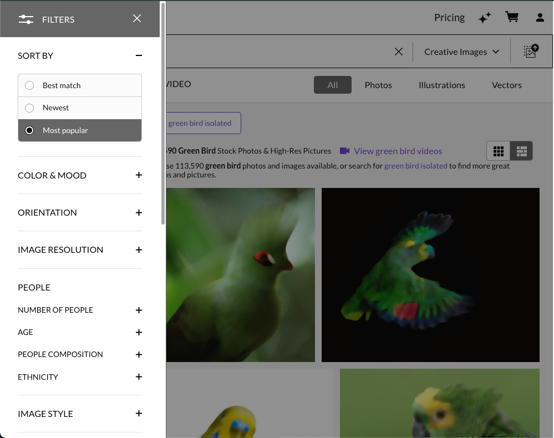
Task: Open the Pricing page
Action: coord(449,17)
